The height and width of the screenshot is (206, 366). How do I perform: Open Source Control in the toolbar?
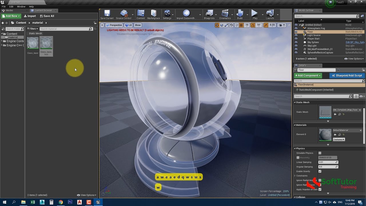pyautogui.click(x=124, y=15)
